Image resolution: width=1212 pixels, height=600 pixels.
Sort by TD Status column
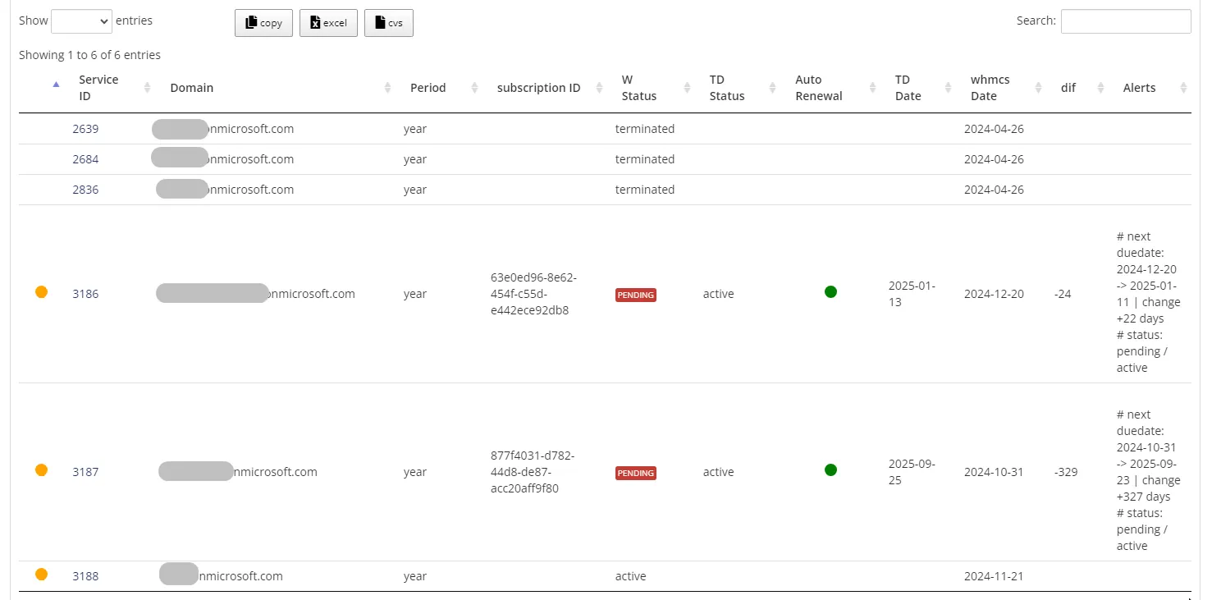coord(726,88)
